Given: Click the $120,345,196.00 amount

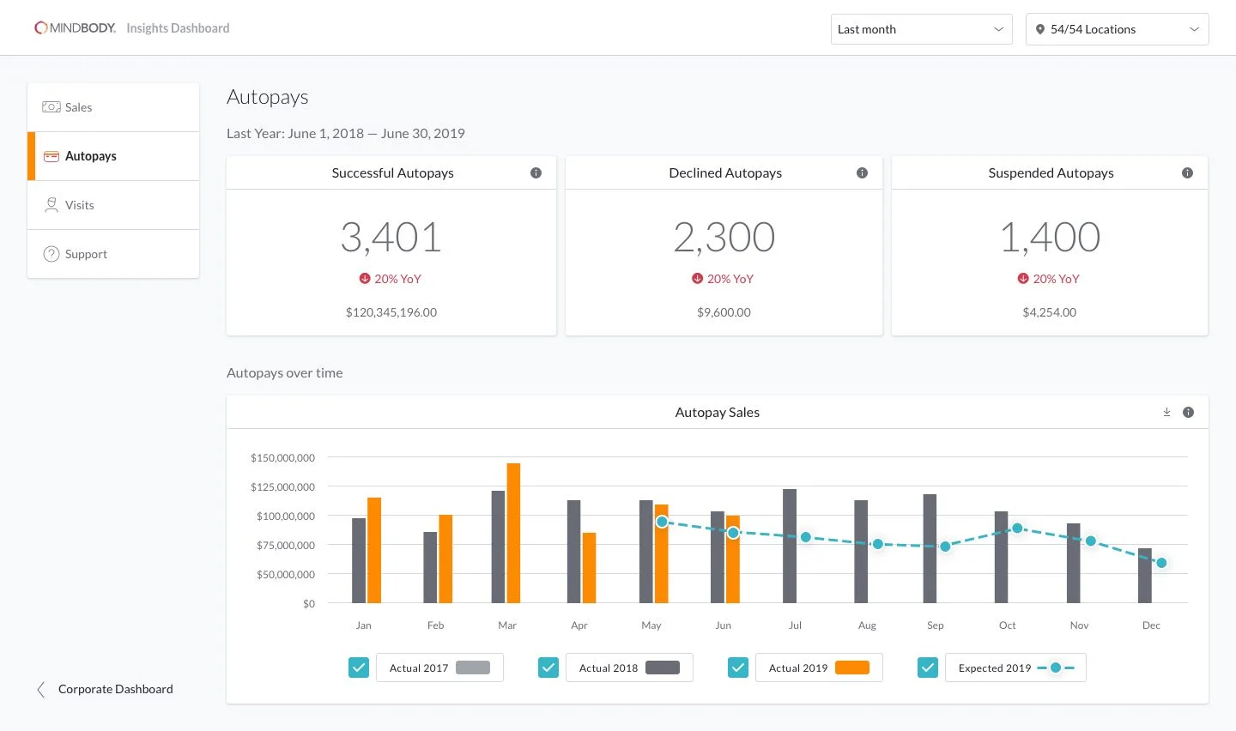Looking at the screenshot, I should pyautogui.click(x=391, y=312).
